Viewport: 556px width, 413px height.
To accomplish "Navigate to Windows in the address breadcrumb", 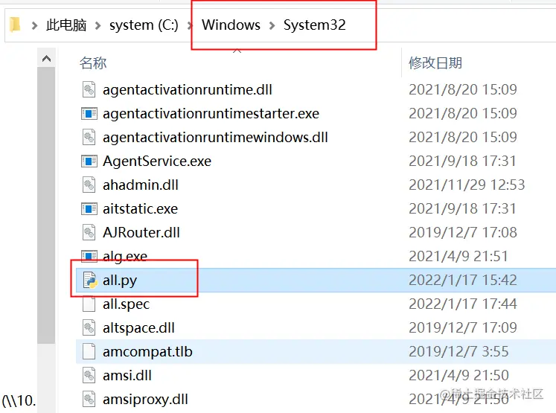I will (231, 25).
